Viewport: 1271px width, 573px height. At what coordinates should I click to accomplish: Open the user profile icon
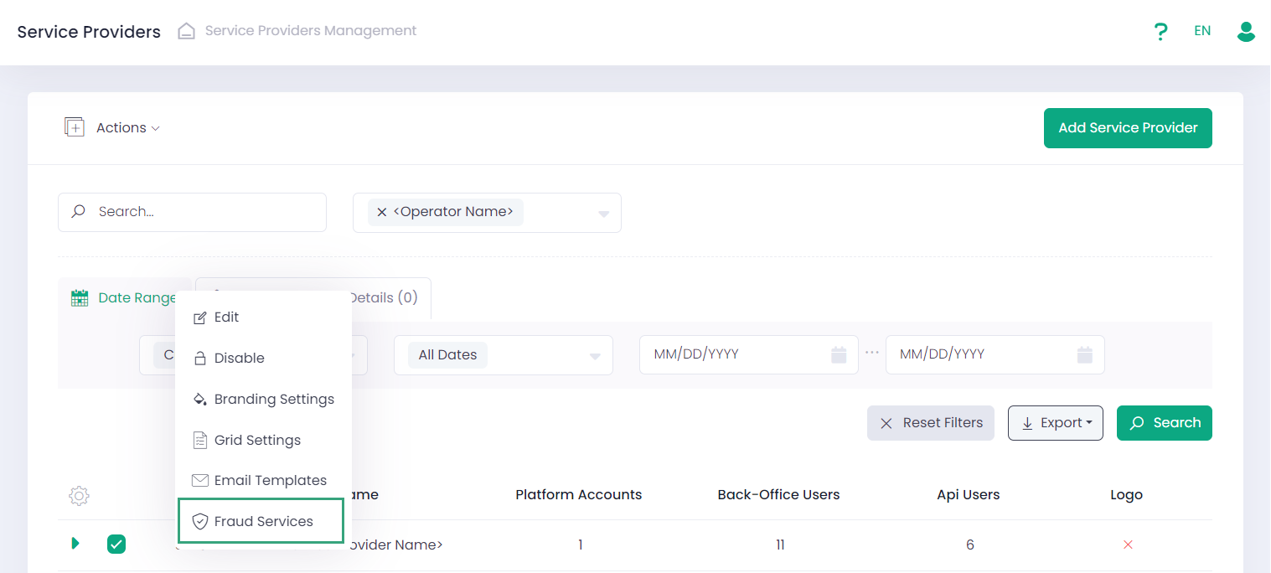click(1246, 32)
